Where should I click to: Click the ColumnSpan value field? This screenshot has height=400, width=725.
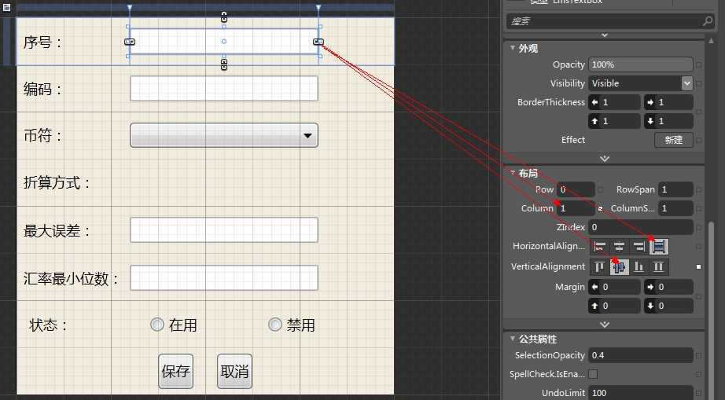(676, 208)
